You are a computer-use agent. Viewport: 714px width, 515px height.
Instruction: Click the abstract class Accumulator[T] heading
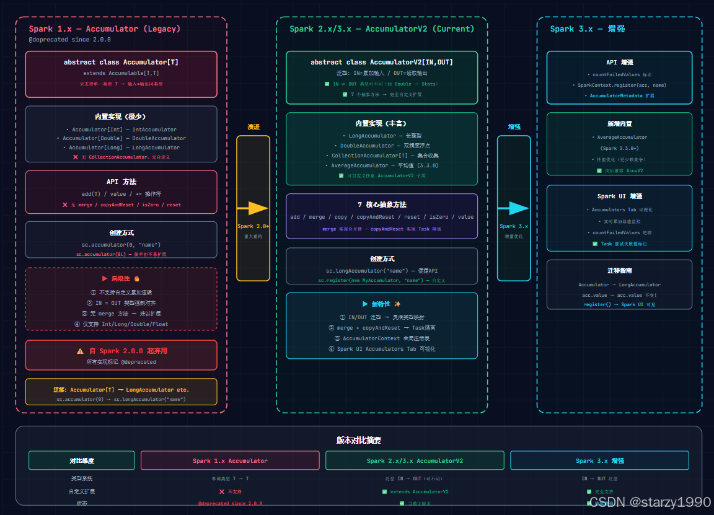[x=121, y=62]
